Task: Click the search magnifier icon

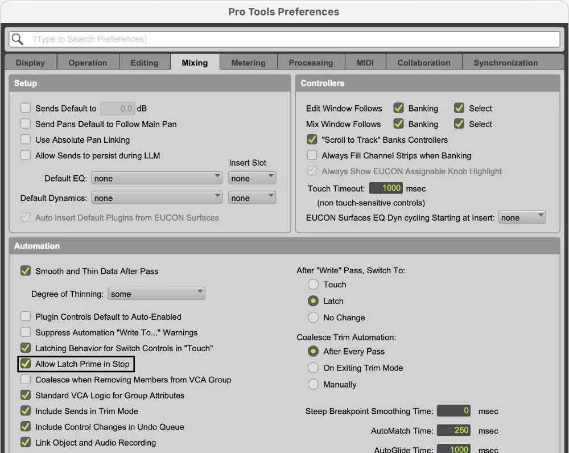Action: coord(17,39)
